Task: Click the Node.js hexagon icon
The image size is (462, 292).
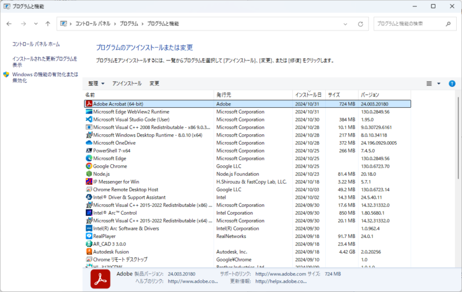Action: click(89, 174)
